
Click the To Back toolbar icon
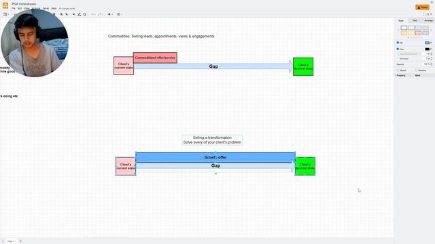click(x=67, y=14)
